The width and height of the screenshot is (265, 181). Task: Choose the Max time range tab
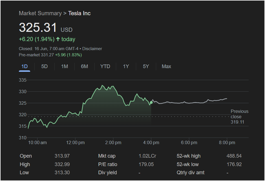(166, 66)
